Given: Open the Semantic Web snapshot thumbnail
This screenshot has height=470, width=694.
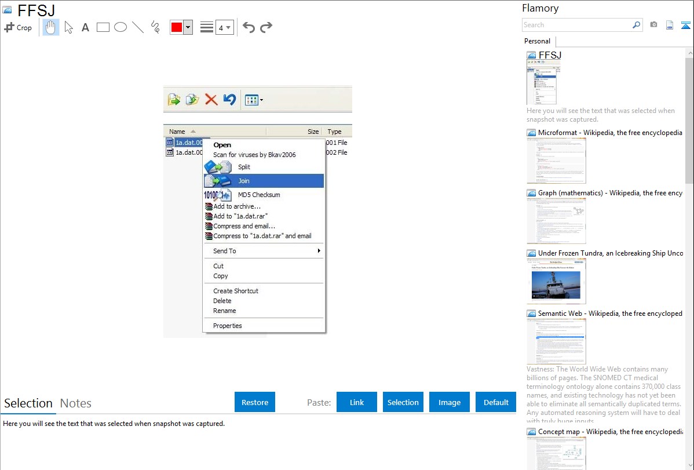Looking at the screenshot, I should pos(556,341).
